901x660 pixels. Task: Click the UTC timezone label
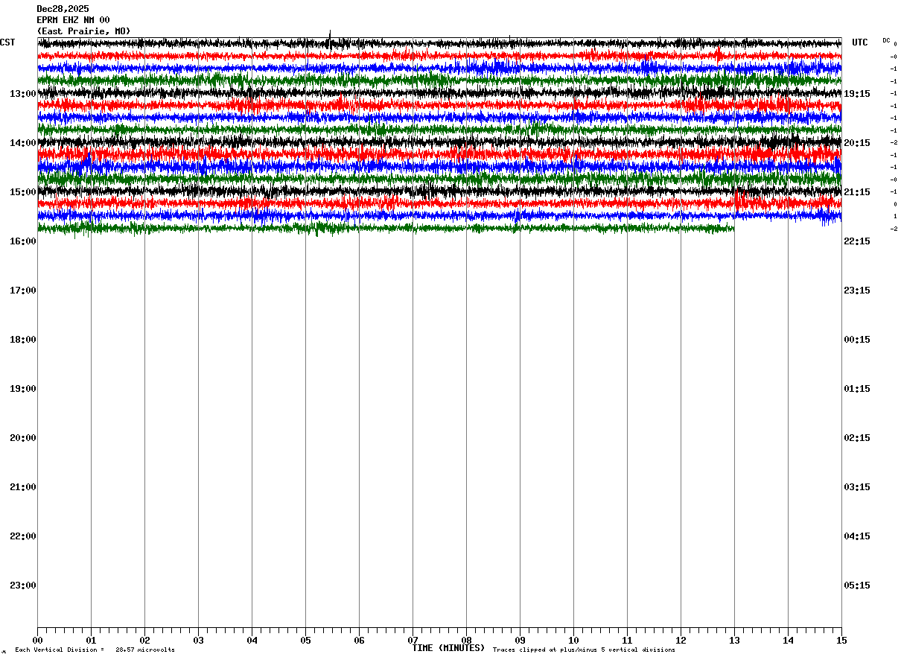pos(860,42)
